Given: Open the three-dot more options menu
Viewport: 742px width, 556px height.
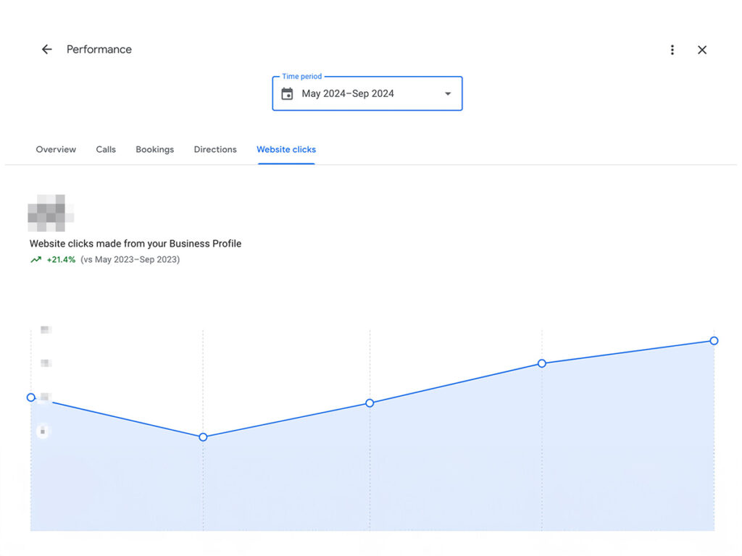Looking at the screenshot, I should tap(672, 50).
